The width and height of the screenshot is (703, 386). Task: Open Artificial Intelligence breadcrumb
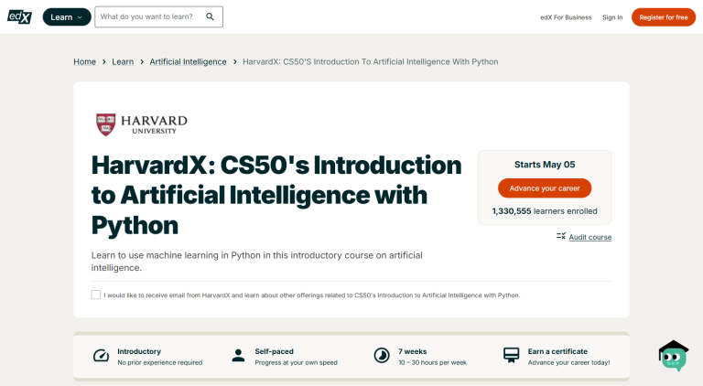[188, 62]
